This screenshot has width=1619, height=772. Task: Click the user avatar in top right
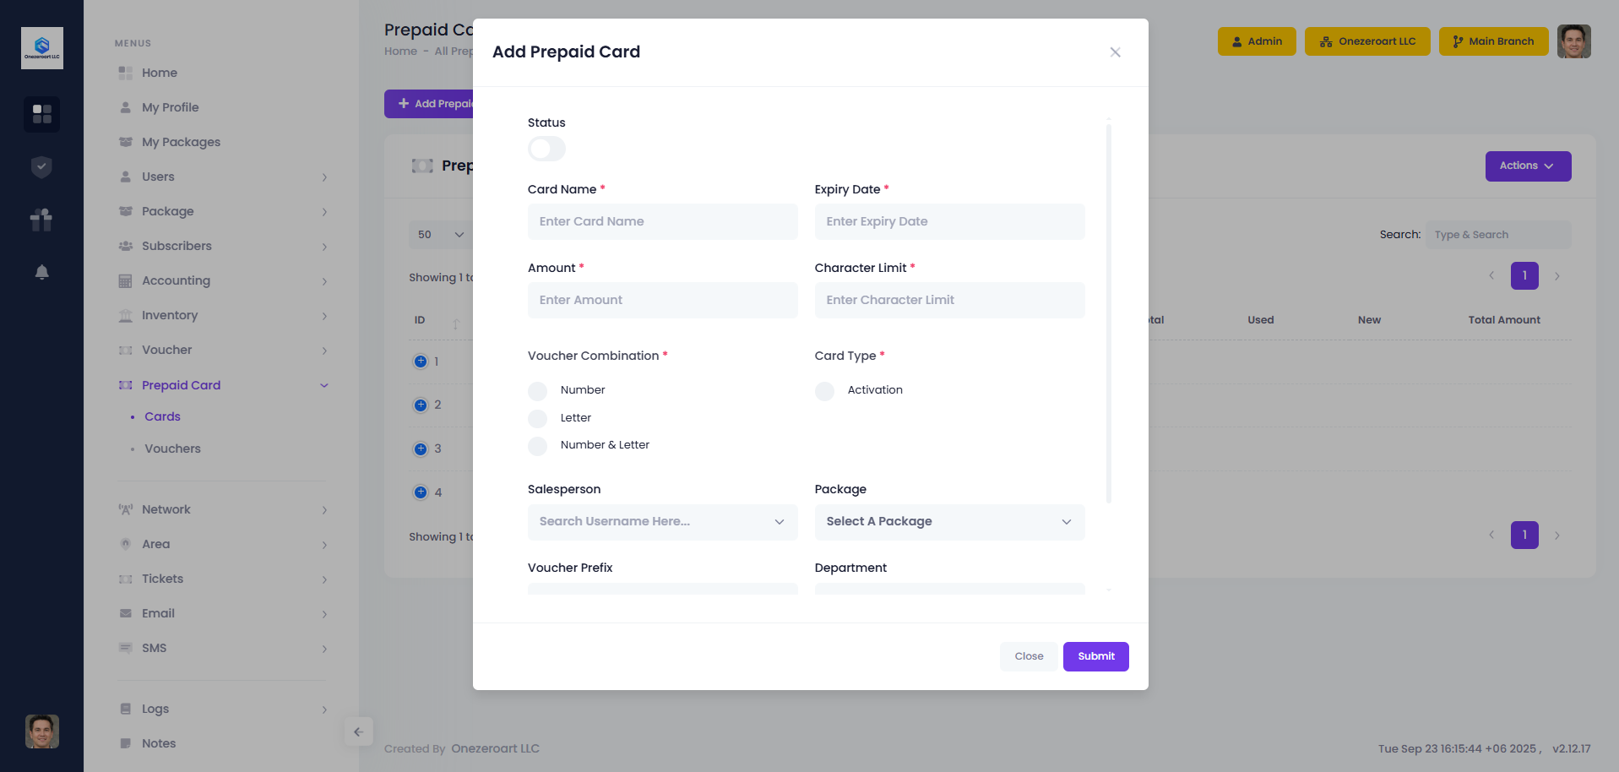click(x=1573, y=41)
